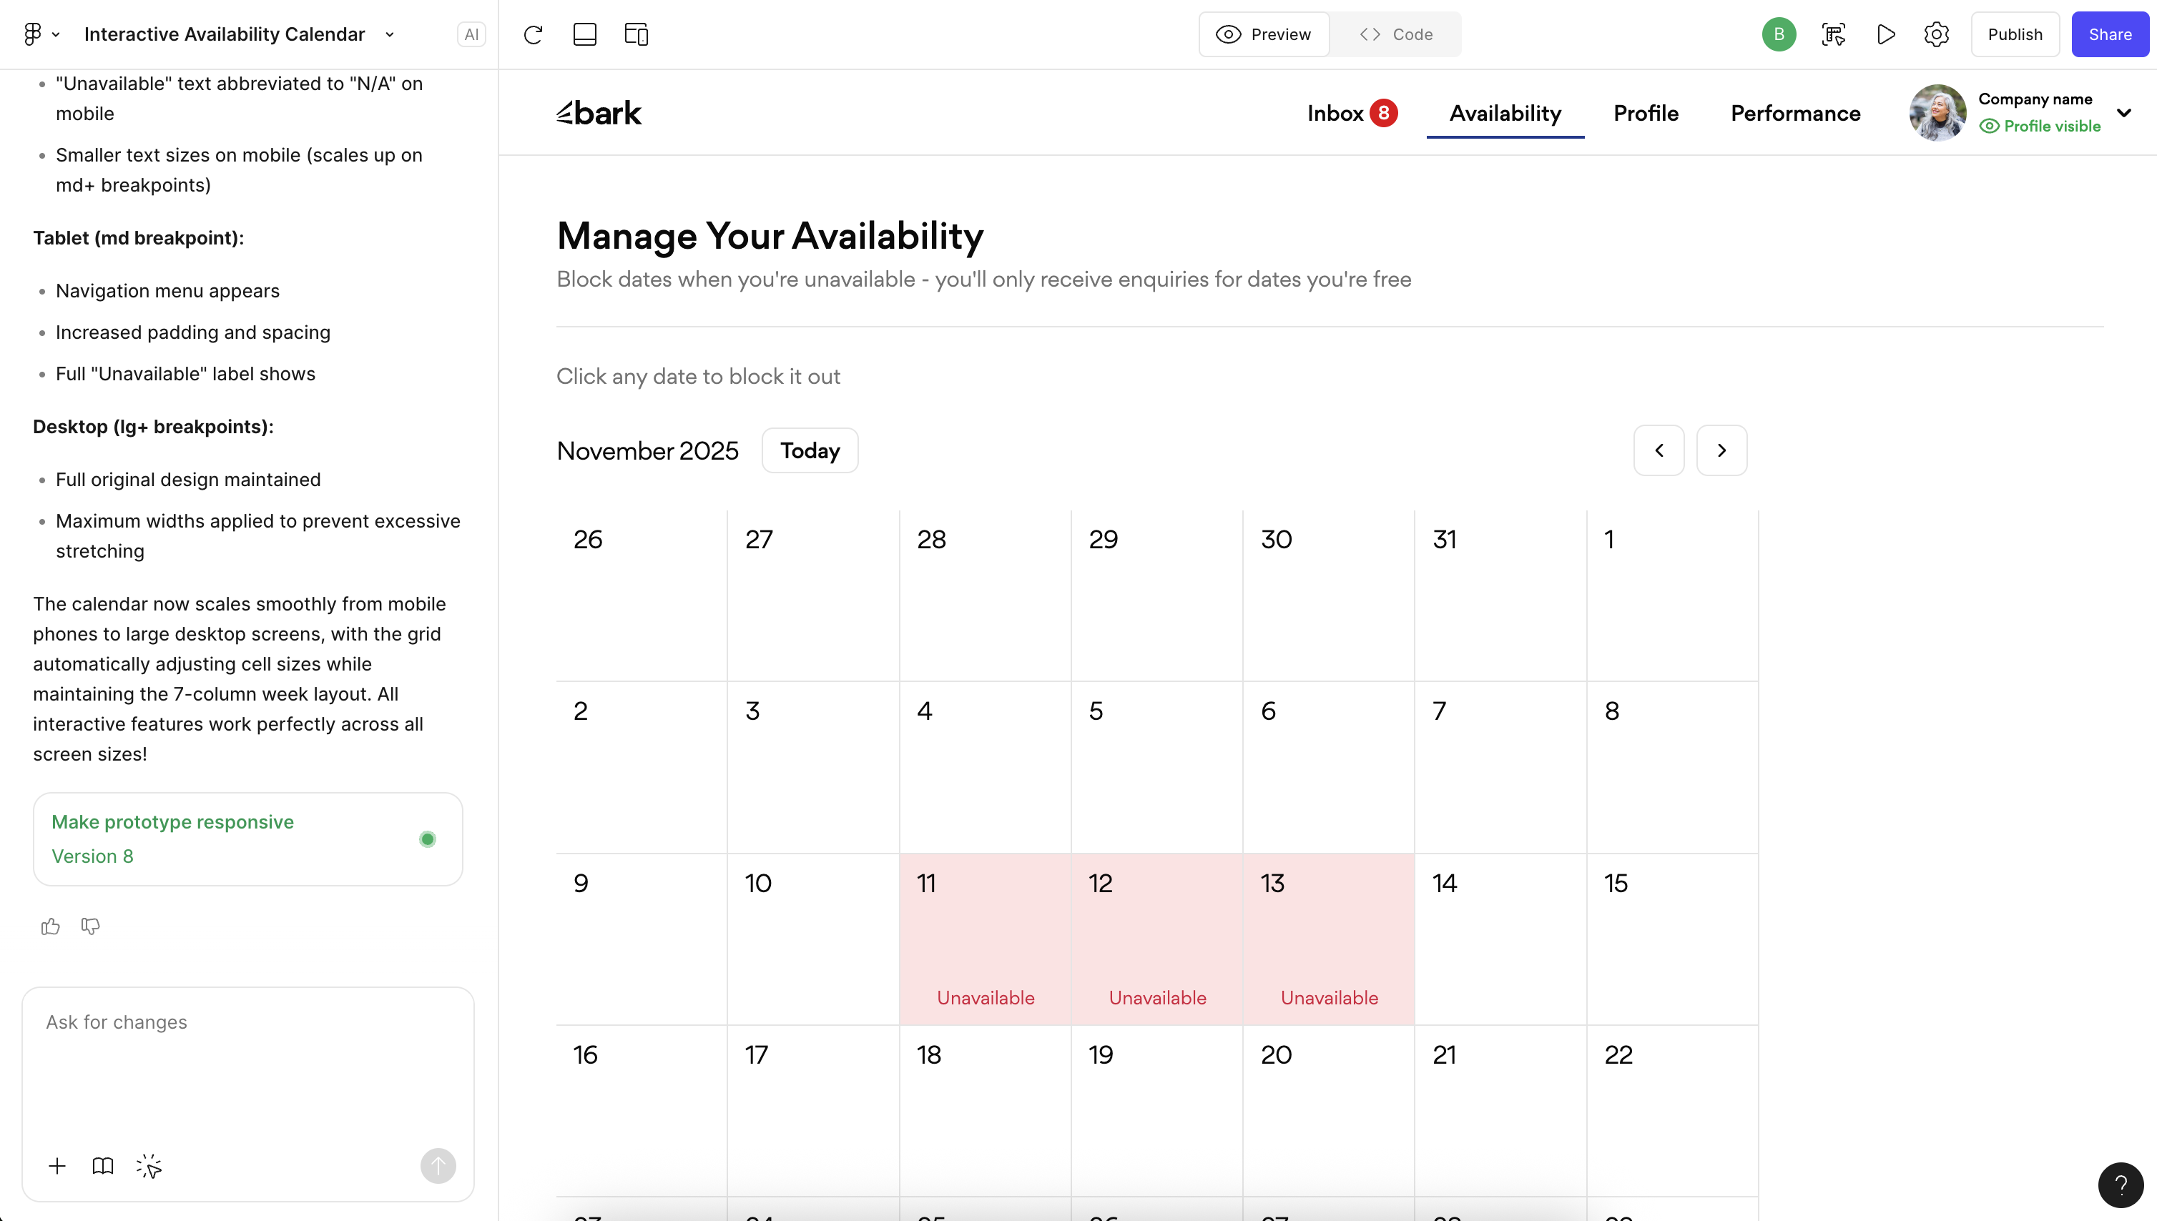Open the responsive device preview icon
Image resolution: width=2157 pixels, height=1221 pixels.
click(636, 34)
